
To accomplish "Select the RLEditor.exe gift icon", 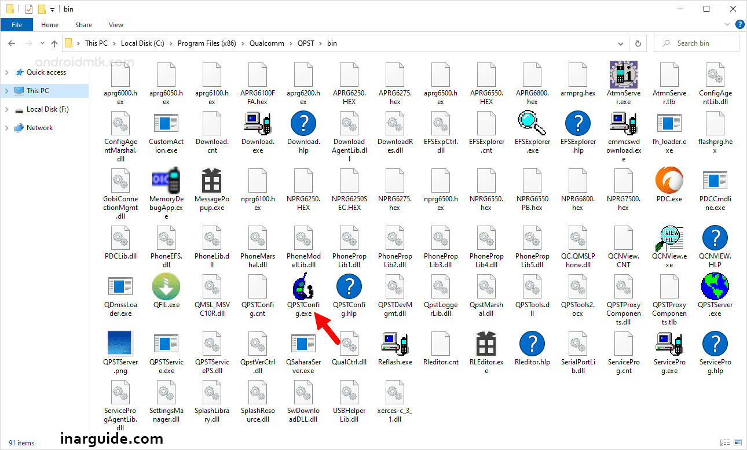I will (486, 344).
